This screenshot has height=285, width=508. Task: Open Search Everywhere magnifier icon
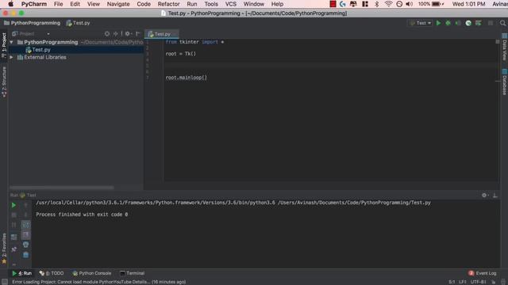[x=502, y=23]
